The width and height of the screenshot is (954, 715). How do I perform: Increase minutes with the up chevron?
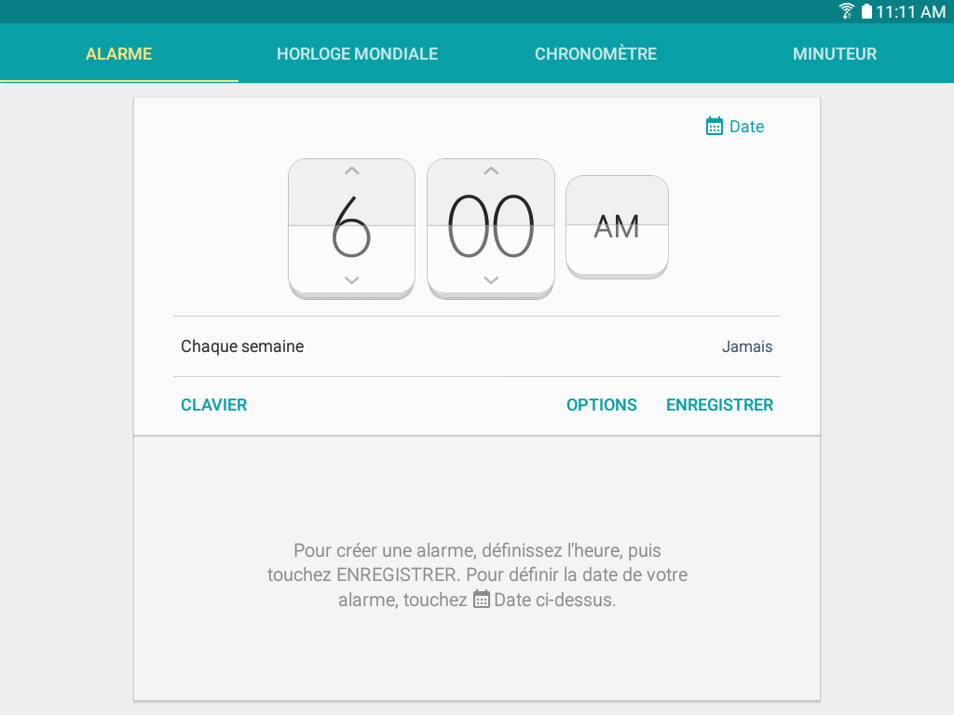(x=491, y=171)
